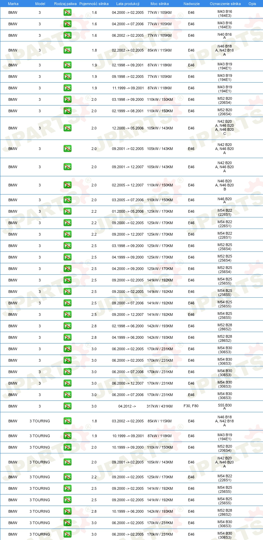Click the Opis column header
The height and width of the screenshot is (540, 263).
coord(252,4)
